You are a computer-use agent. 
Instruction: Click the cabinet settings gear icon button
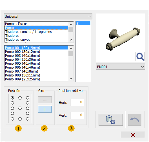click(111, 120)
